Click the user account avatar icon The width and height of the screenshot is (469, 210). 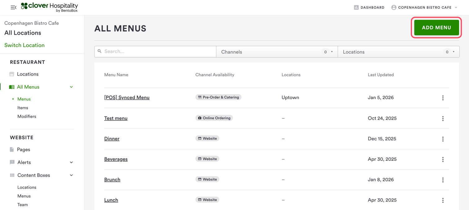pyautogui.click(x=394, y=7)
